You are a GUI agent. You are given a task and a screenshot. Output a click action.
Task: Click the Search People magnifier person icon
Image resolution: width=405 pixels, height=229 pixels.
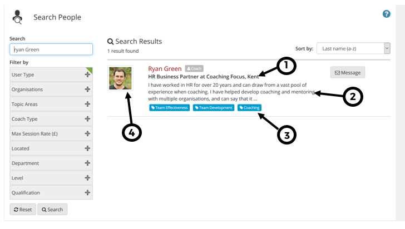18,17
